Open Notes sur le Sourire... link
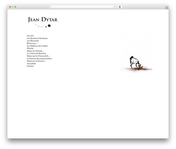 37,61
